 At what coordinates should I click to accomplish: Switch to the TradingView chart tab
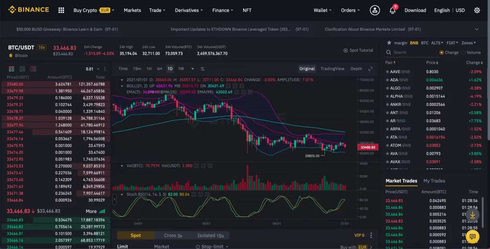tap(332, 69)
